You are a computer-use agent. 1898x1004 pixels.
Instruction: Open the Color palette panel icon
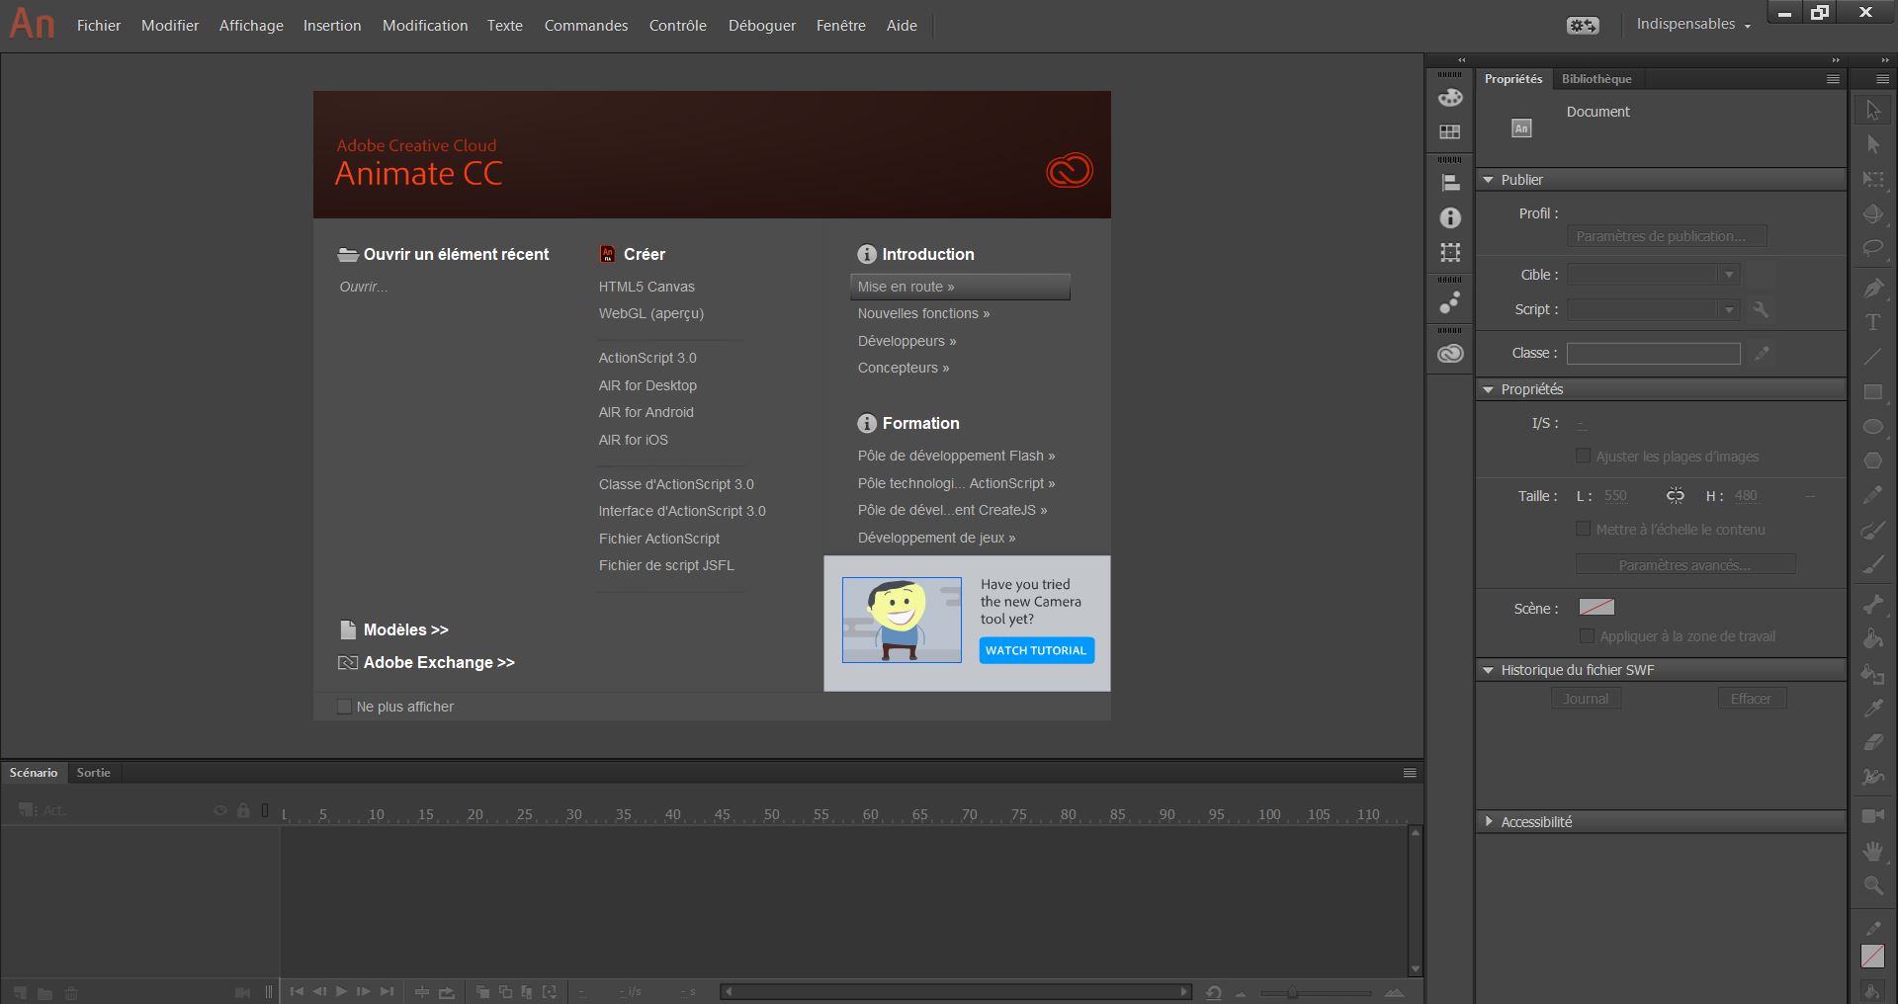(1450, 97)
